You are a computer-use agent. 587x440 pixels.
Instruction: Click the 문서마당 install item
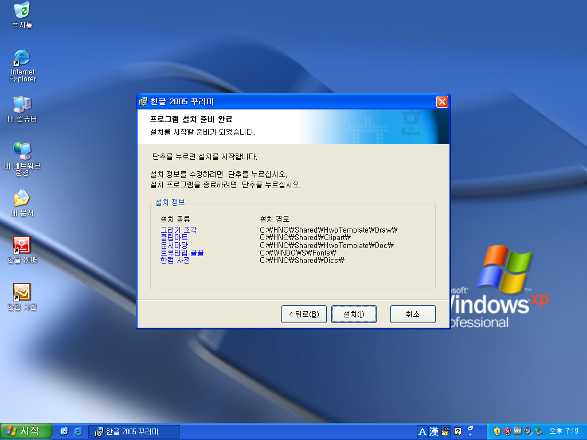click(x=174, y=245)
